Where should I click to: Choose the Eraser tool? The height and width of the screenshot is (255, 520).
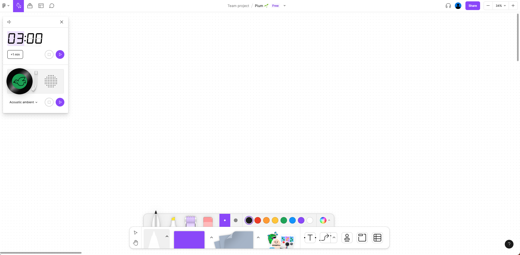(208, 221)
